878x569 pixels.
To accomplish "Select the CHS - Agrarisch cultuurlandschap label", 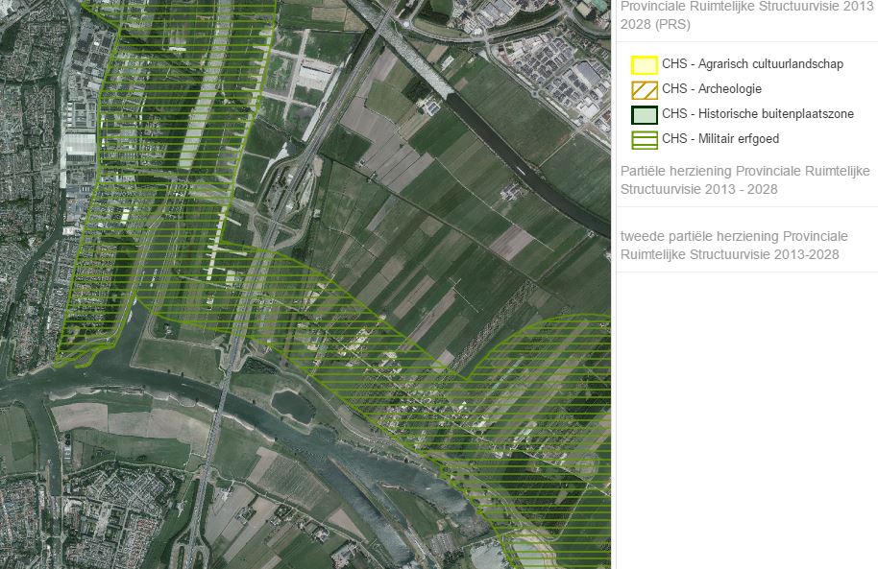I will [752, 64].
